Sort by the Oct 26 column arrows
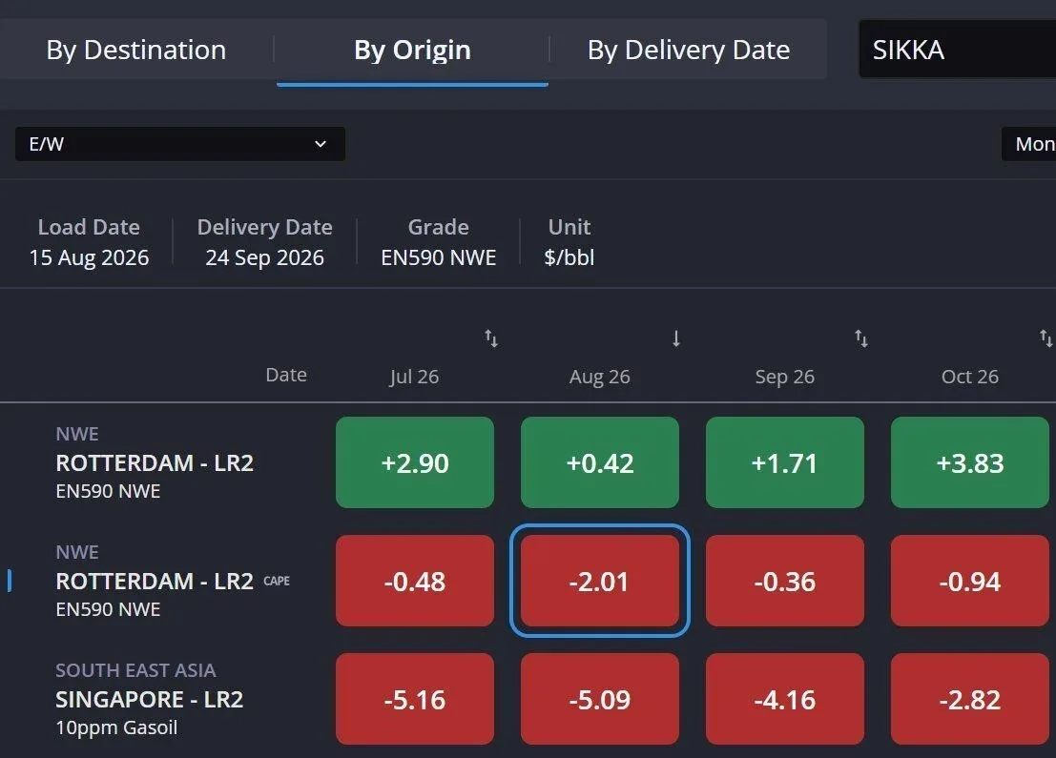 pyautogui.click(x=1046, y=338)
